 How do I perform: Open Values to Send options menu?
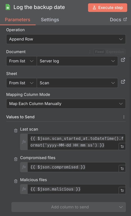click(124, 117)
